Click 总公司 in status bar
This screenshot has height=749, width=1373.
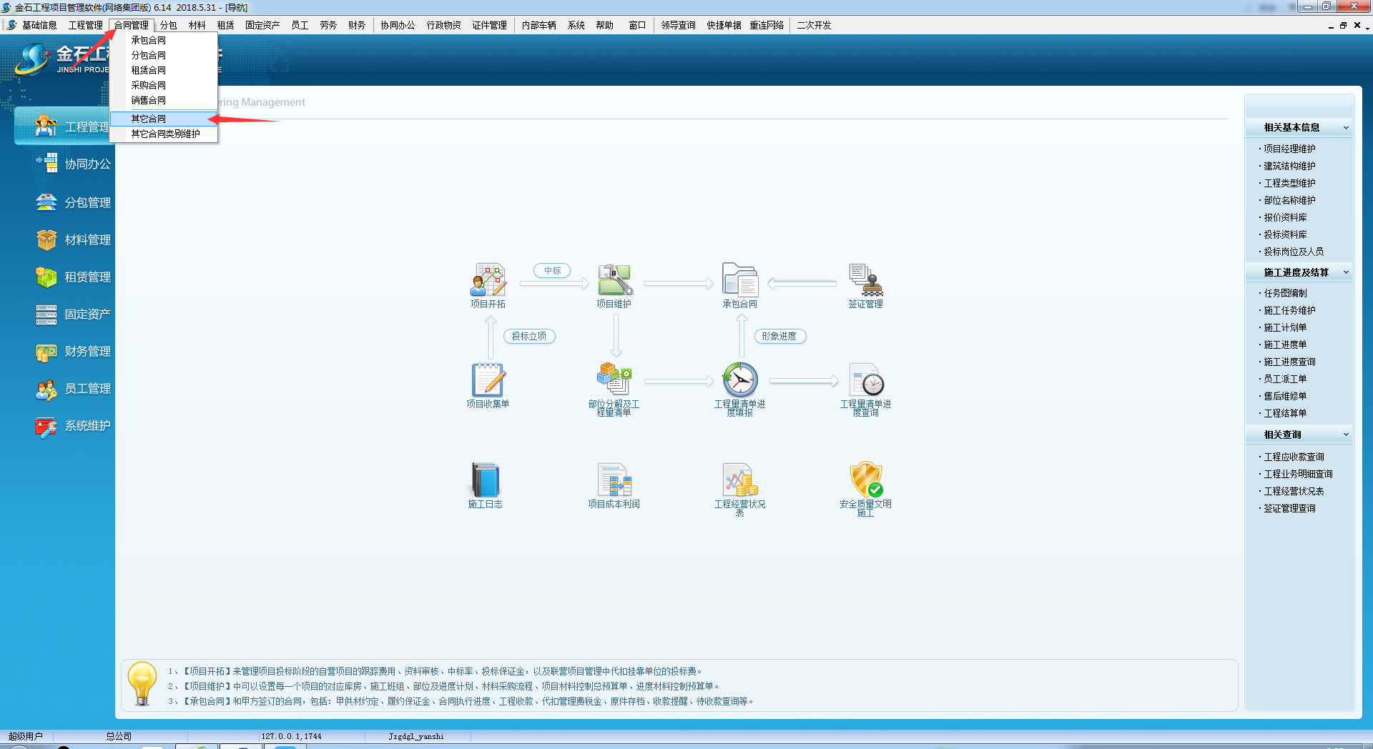click(x=119, y=736)
